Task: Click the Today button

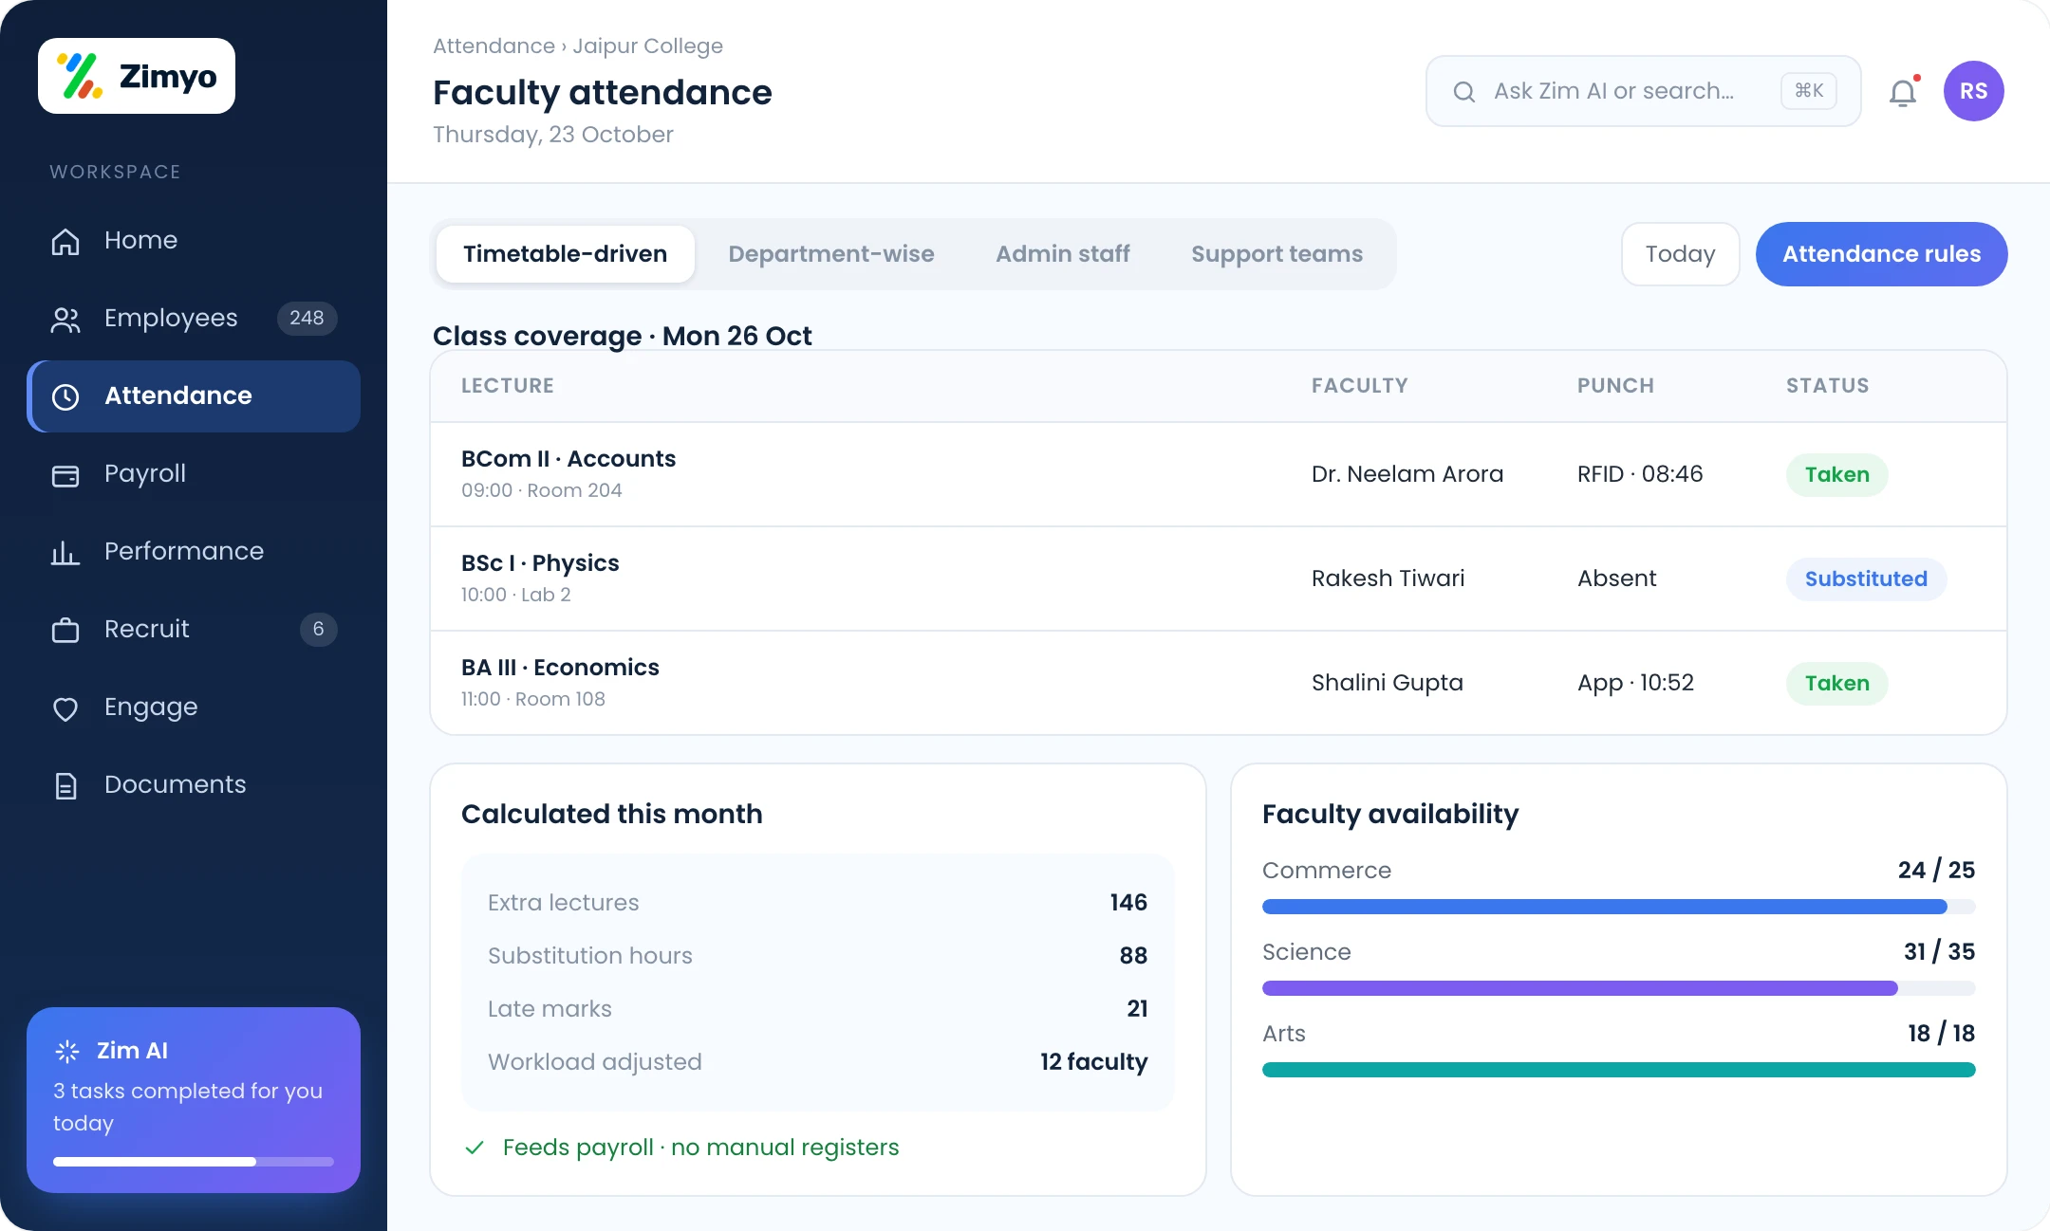Action: 1681,254
